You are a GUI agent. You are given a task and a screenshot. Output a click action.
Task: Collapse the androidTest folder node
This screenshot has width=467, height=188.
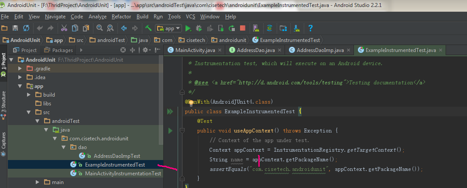38,121
